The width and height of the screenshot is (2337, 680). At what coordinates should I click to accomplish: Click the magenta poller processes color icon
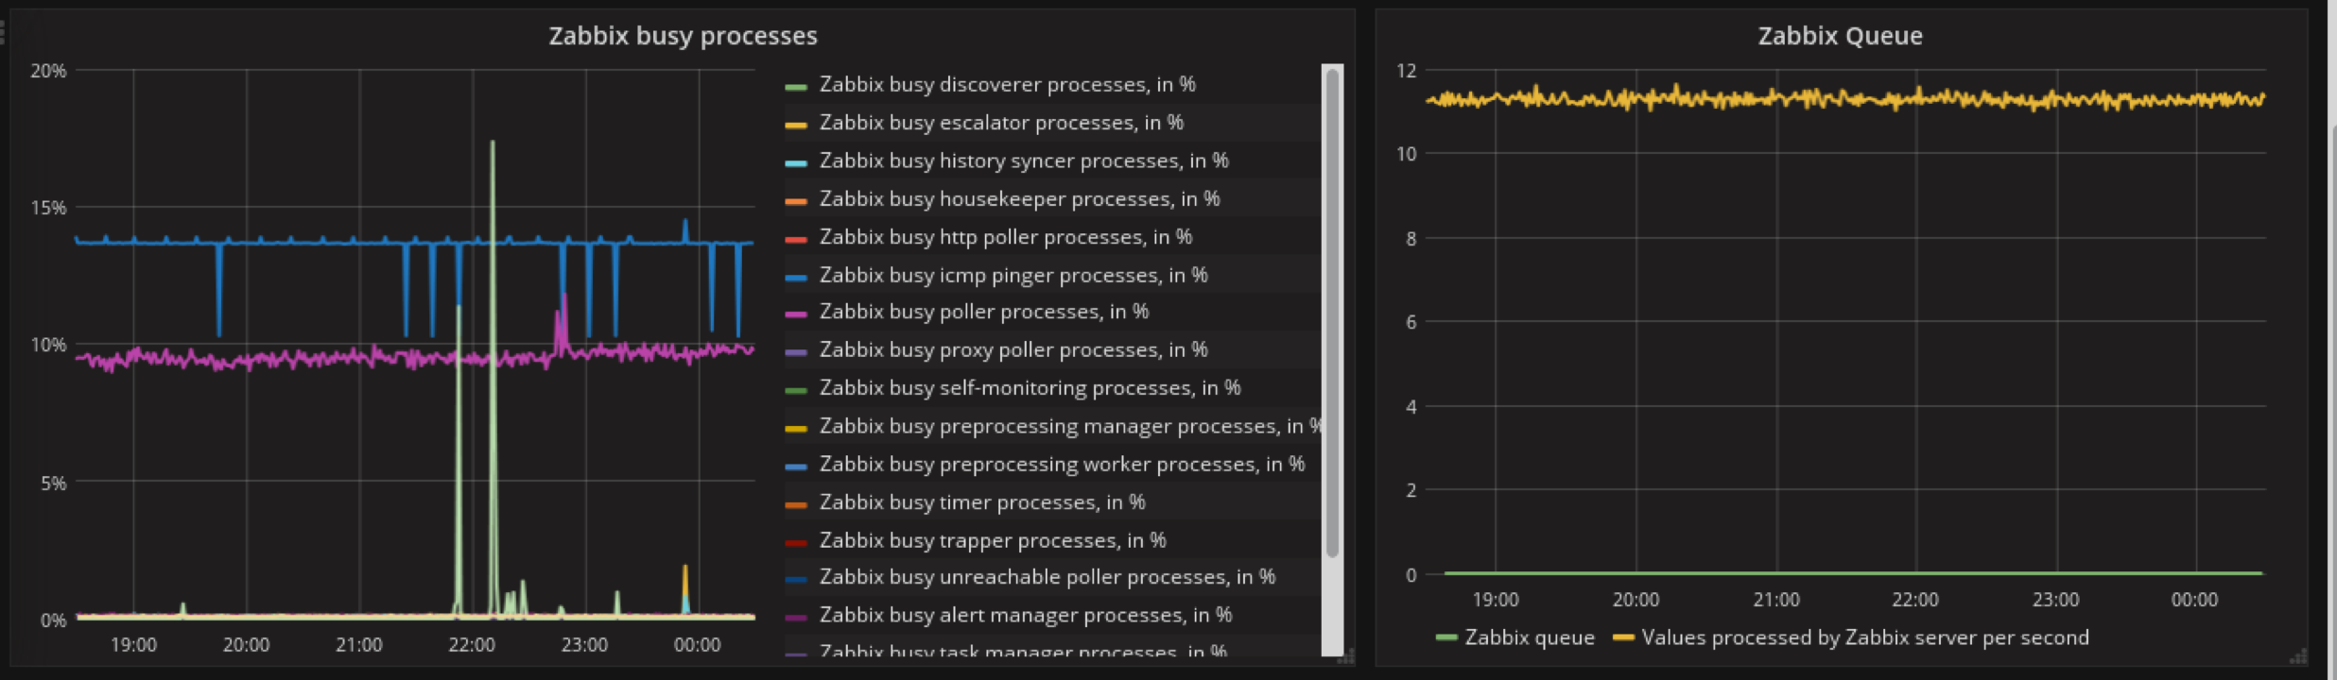(796, 314)
